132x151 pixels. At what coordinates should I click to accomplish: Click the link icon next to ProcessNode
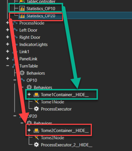tap(15, 23)
